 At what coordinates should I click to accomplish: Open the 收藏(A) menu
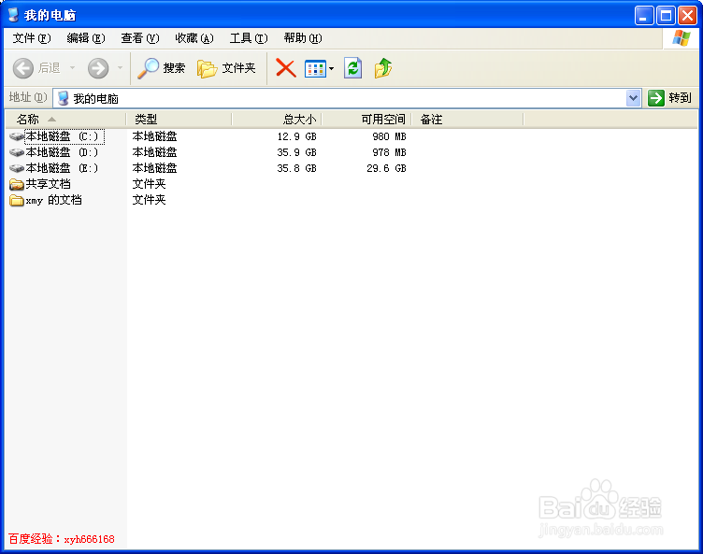194,38
